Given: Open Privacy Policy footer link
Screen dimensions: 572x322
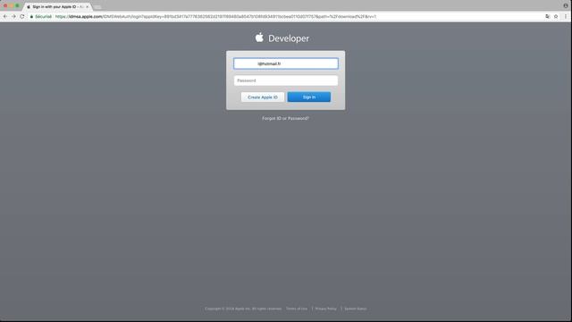Looking at the screenshot, I should [325, 309].
